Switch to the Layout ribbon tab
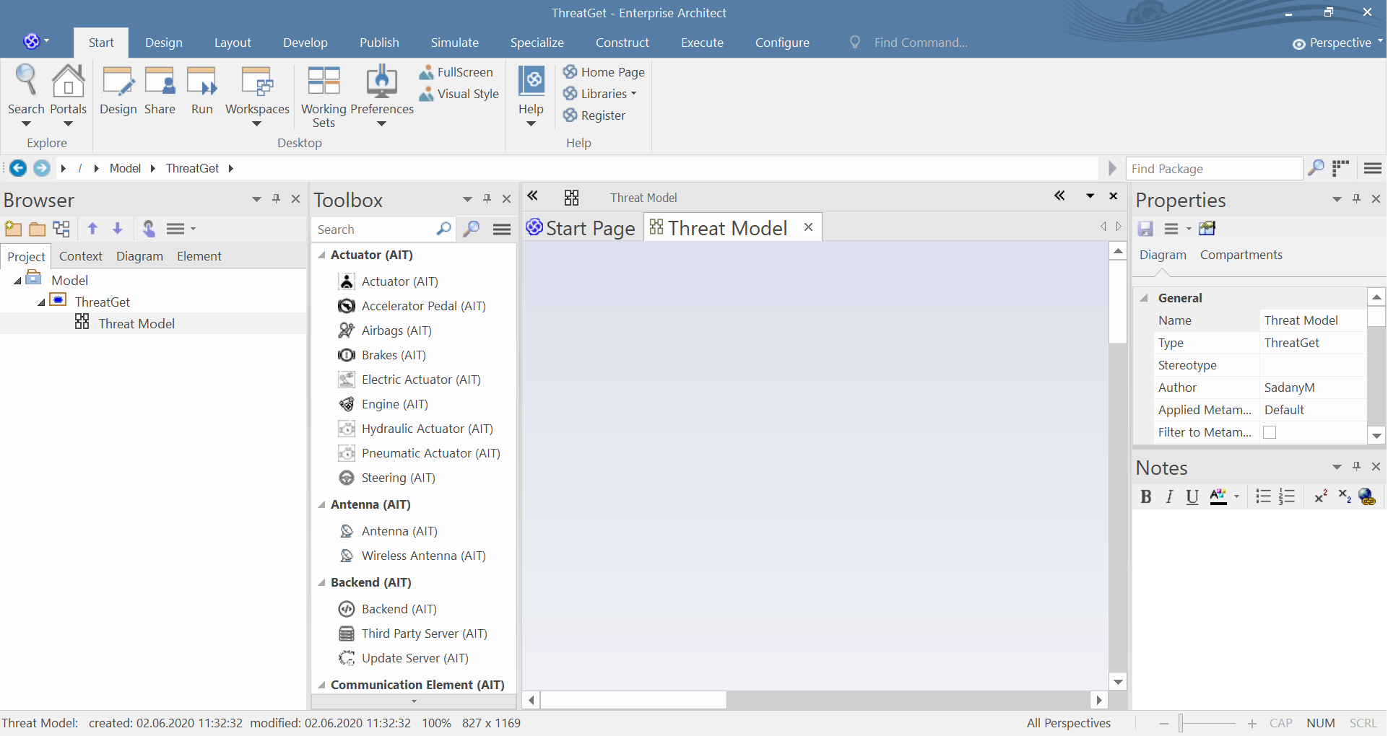1388x736 pixels. point(233,43)
